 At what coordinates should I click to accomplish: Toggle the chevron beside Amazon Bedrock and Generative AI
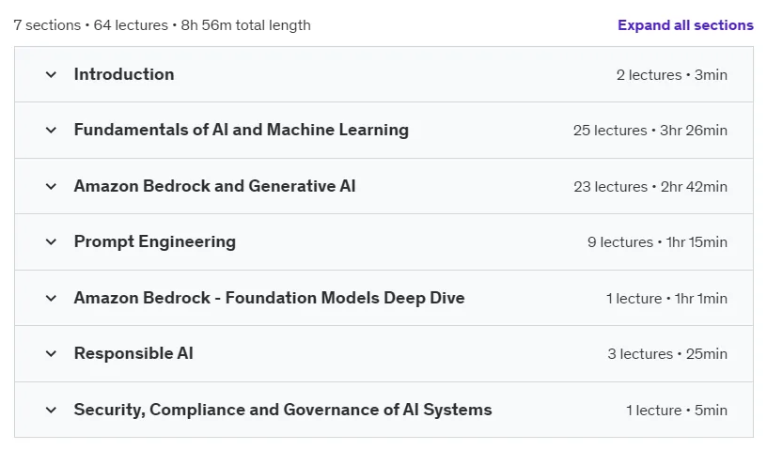pyautogui.click(x=51, y=186)
